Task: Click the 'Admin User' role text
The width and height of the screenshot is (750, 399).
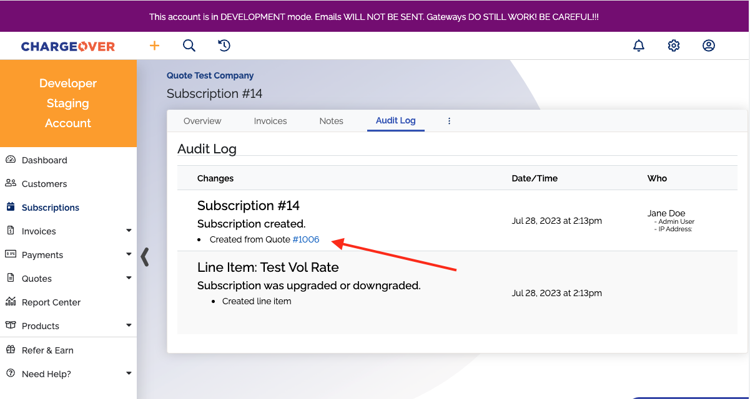Action: coord(676,221)
